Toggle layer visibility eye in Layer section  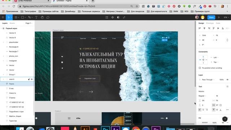(227, 79)
